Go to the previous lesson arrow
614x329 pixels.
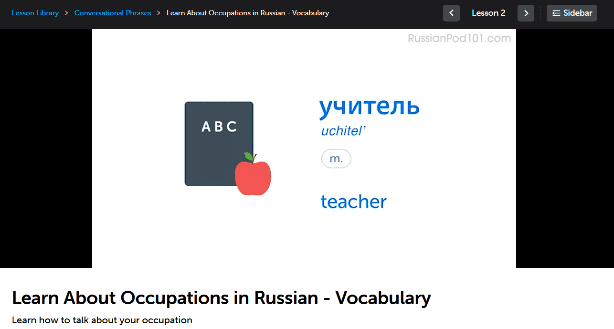point(451,13)
